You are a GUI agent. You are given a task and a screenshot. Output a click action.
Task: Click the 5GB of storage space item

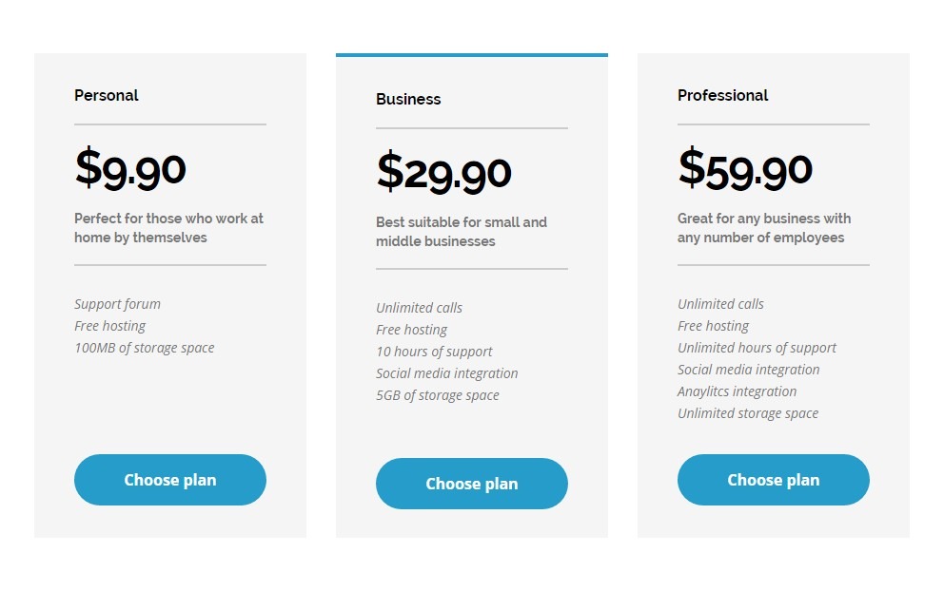click(438, 395)
